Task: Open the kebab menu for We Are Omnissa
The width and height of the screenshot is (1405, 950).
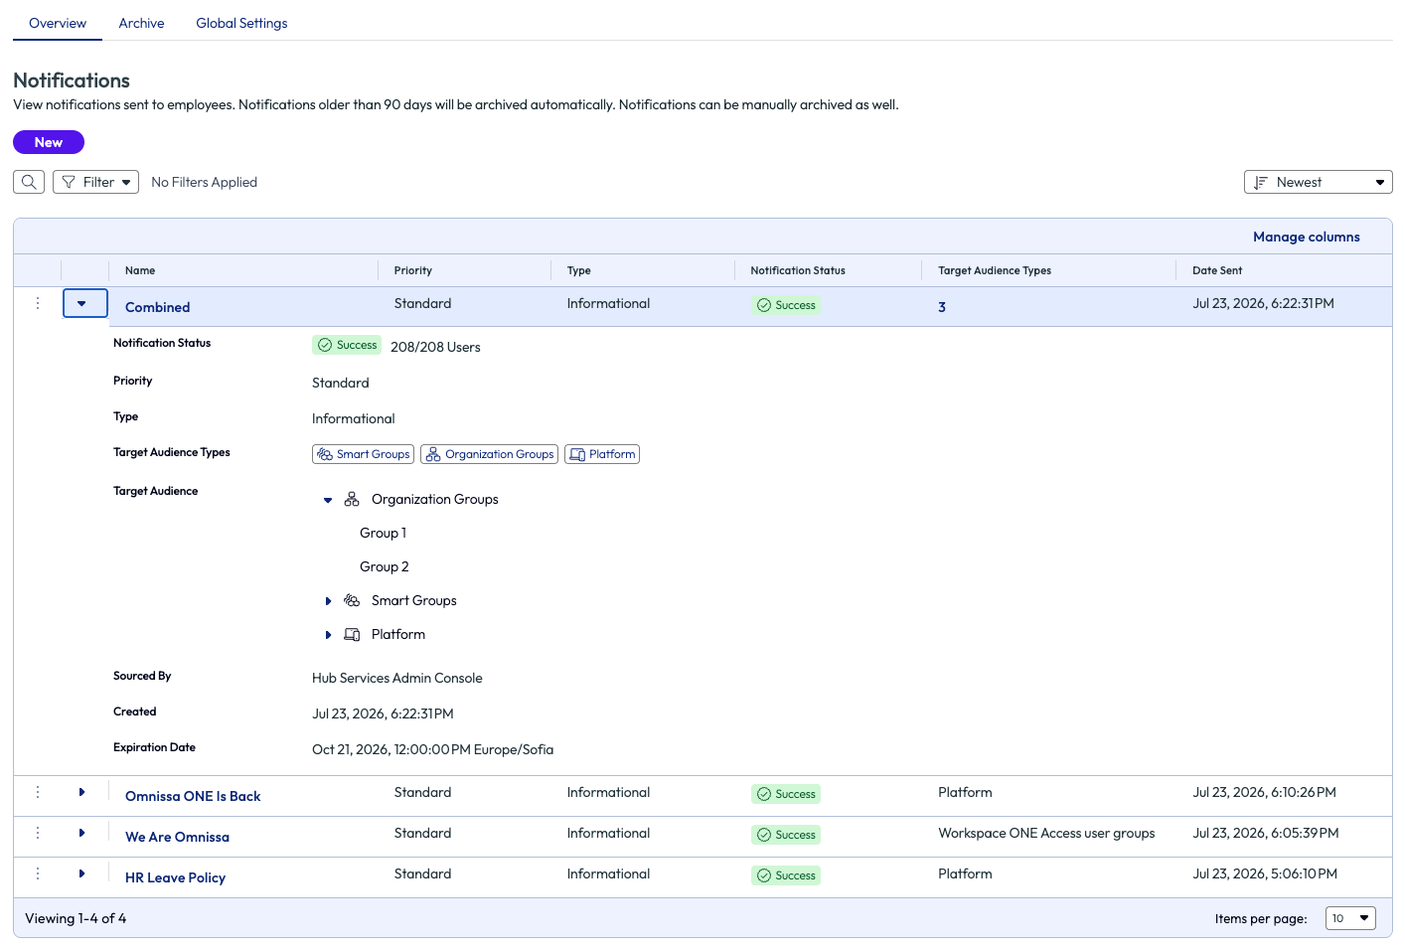Action: coord(38,833)
